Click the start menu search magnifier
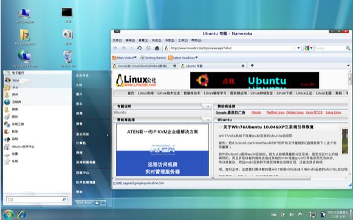The width and height of the screenshot is (353, 220). 64,199
